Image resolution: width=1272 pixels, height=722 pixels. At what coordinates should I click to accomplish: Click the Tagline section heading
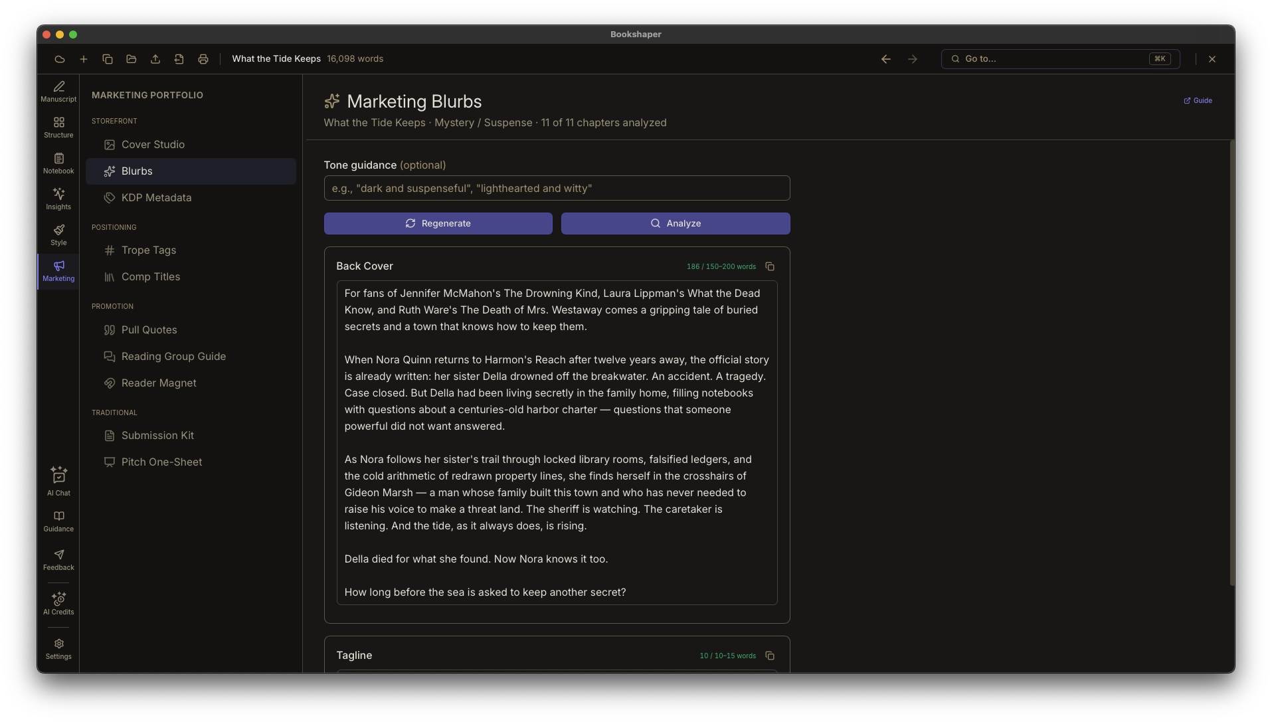pos(354,656)
